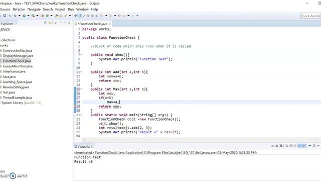Remove Launch in Console toolbar
321x181 pixels.
(x=276, y=146)
